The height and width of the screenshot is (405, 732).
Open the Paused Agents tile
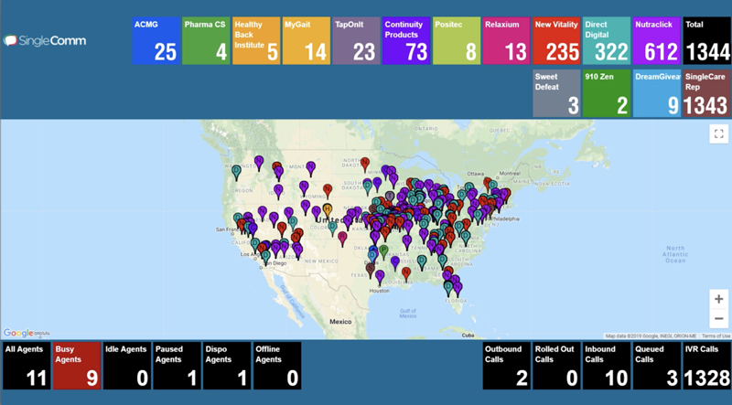pos(177,366)
